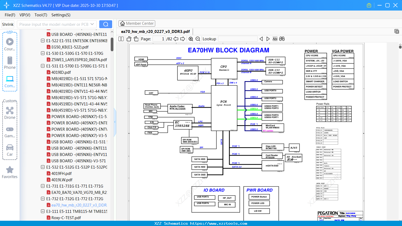Screen dimensions: 402x226
Task: Open USB BOARD -(405NX6)-E1-531 file
Action: click(79, 142)
